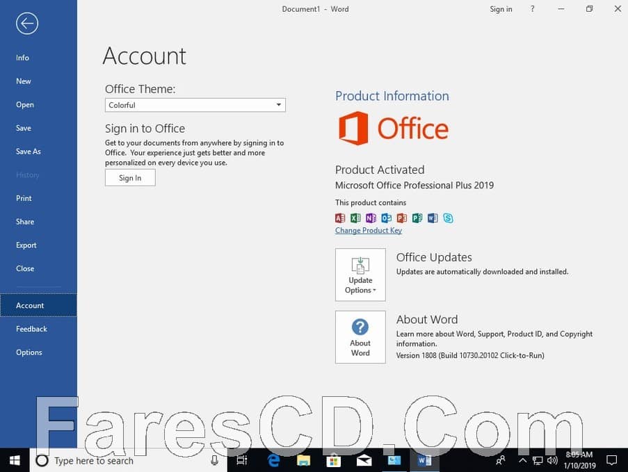This screenshot has height=472, width=628.
Task: Click the Version 1808 build text
Action: tap(470, 355)
